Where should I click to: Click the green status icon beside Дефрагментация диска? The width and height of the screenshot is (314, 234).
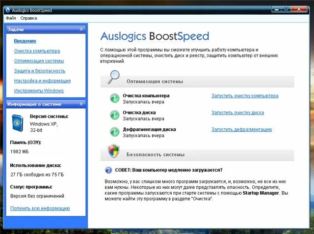[115, 132]
